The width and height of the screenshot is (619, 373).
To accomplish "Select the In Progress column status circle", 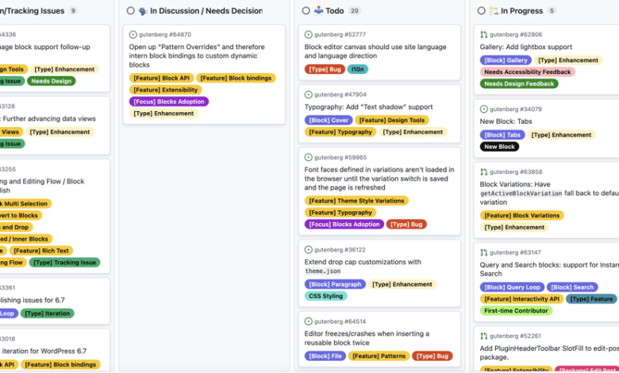I will (x=481, y=11).
